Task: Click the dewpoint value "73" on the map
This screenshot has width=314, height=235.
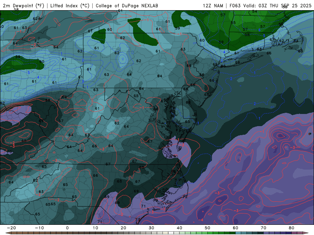Action: coord(138,219)
